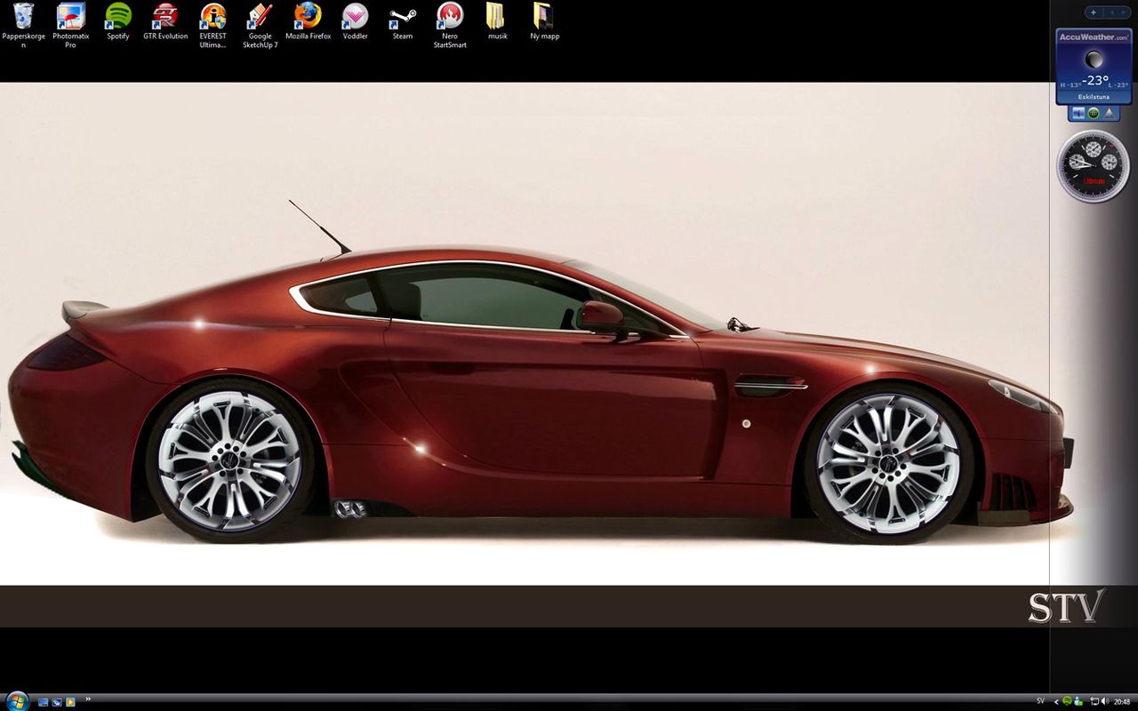The image size is (1138, 711).
Task: Click the Windows Start orb
Action: point(17,700)
